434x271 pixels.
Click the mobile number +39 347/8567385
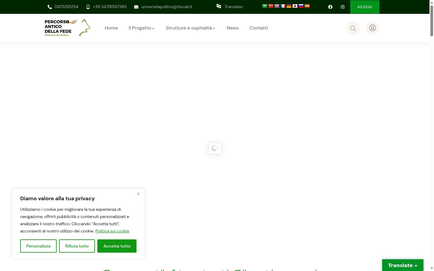tap(106, 7)
